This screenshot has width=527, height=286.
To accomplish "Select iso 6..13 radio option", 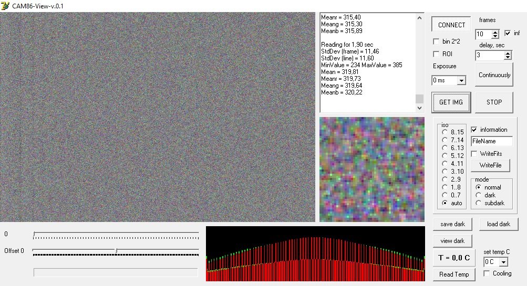I will 445,147.
